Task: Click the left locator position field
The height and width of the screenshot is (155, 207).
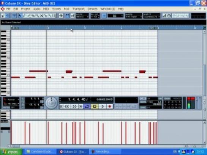Action: click(34, 99)
